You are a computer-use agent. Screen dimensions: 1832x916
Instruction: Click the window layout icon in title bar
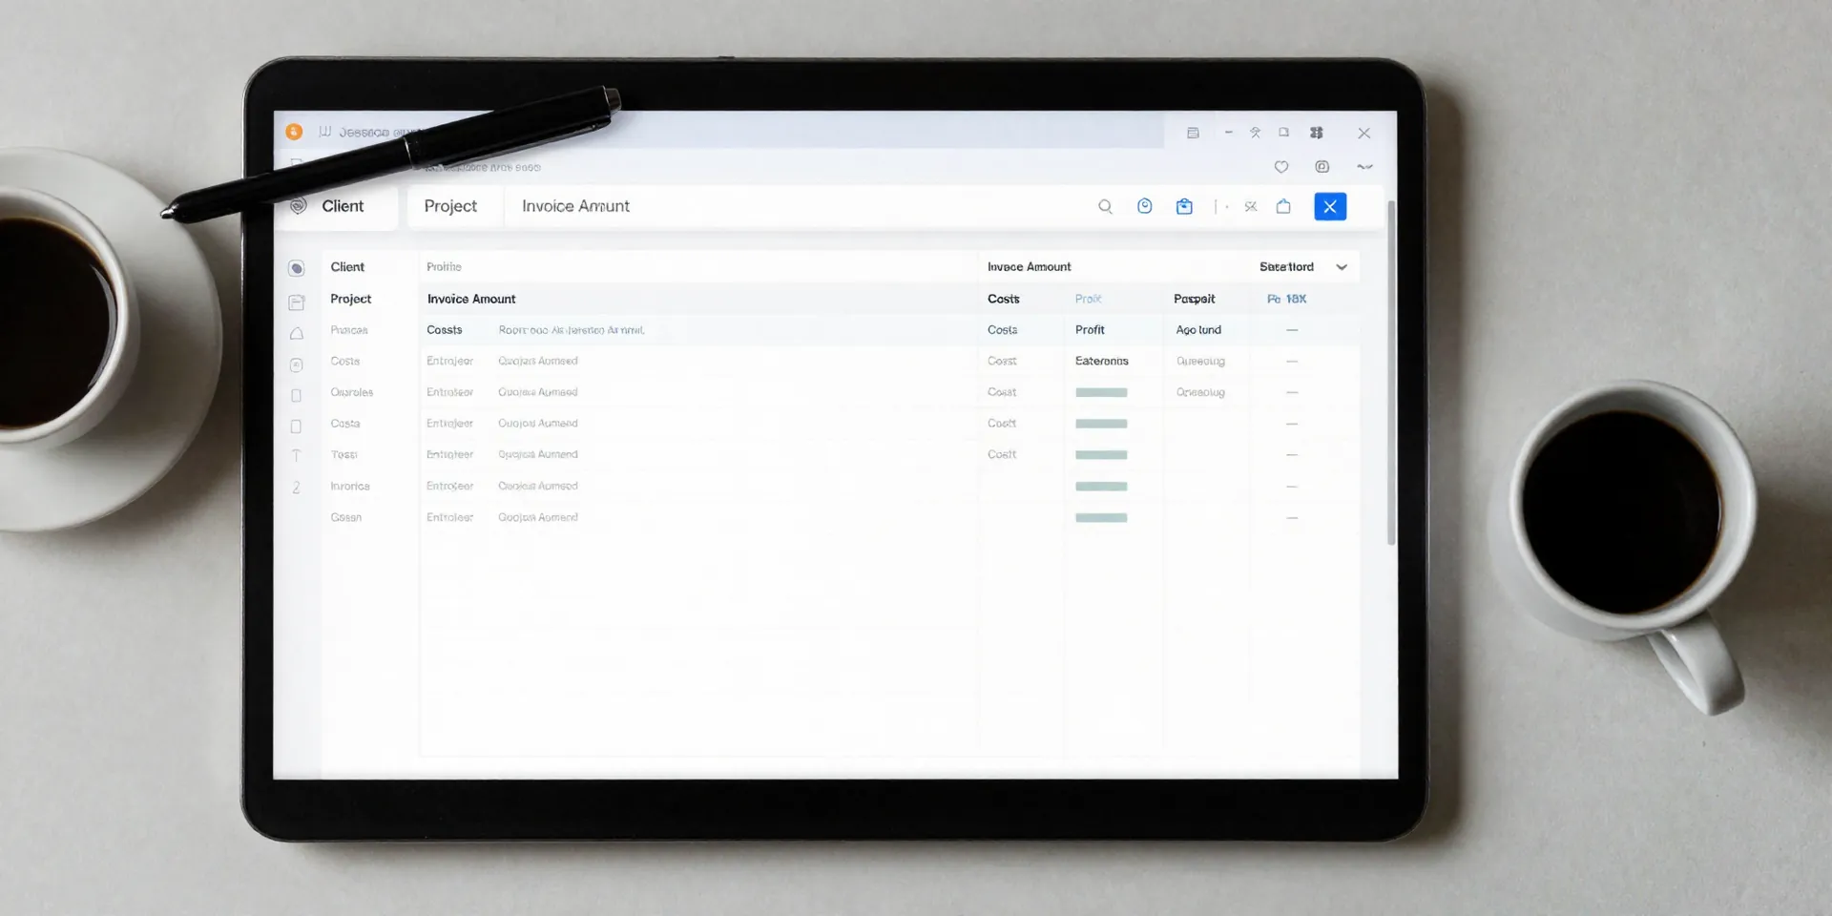click(1193, 133)
